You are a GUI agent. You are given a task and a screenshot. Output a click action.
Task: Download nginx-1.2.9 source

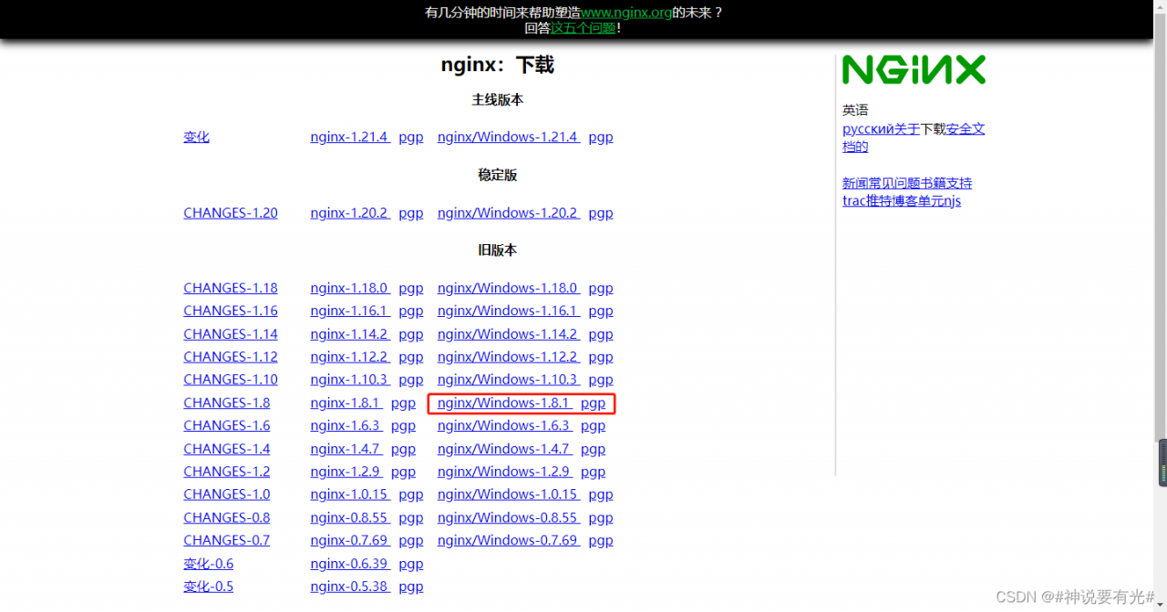(346, 472)
